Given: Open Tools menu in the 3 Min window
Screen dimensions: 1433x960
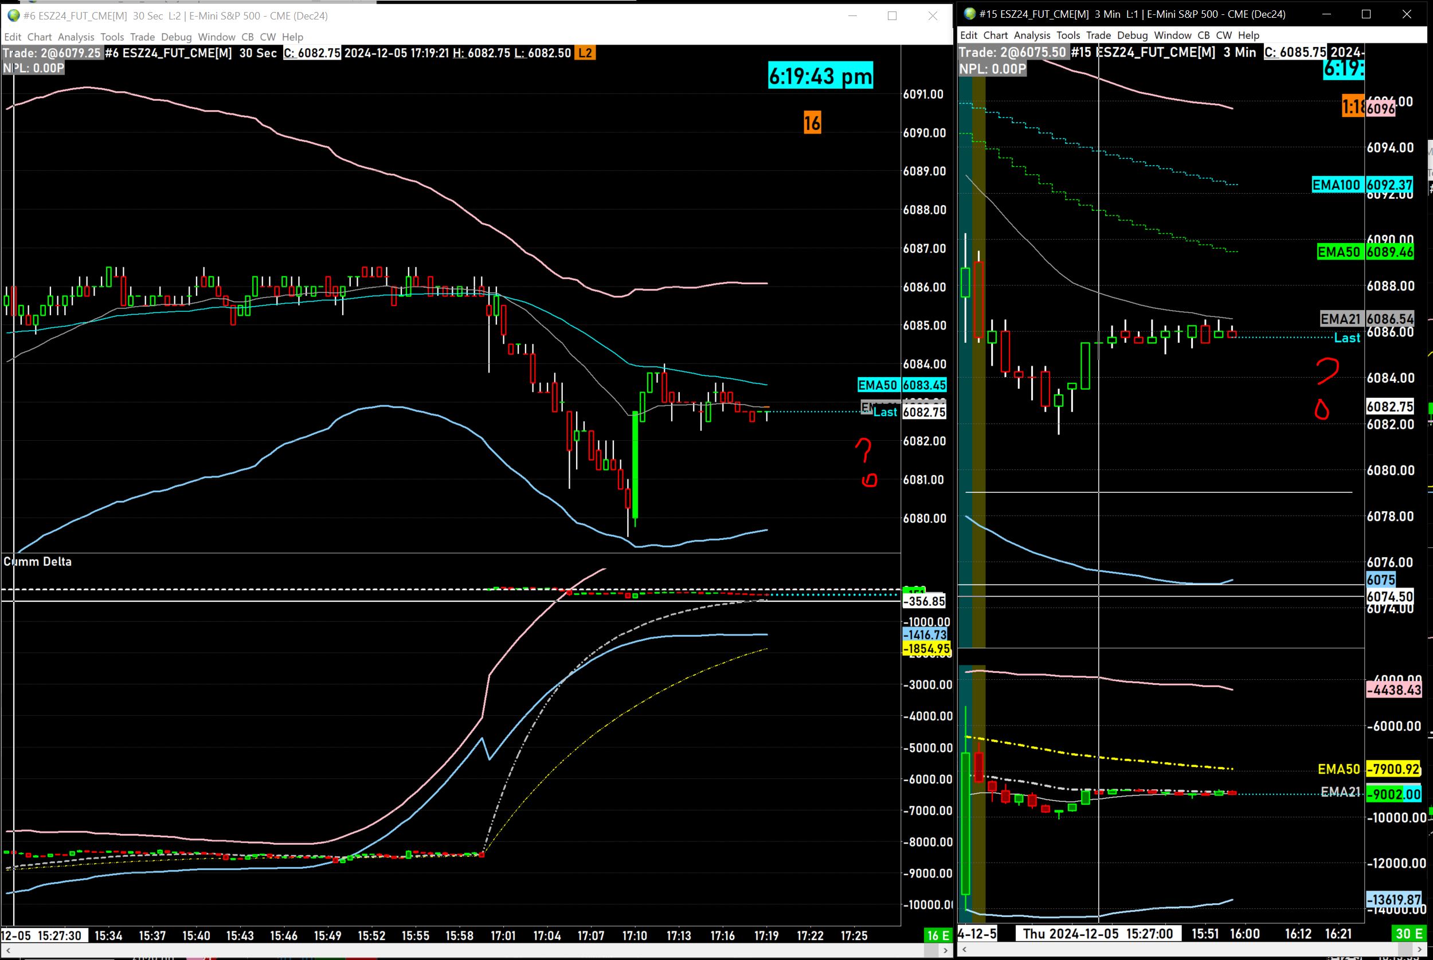Looking at the screenshot, I should pyautogui.click(x=1068, y=36).
